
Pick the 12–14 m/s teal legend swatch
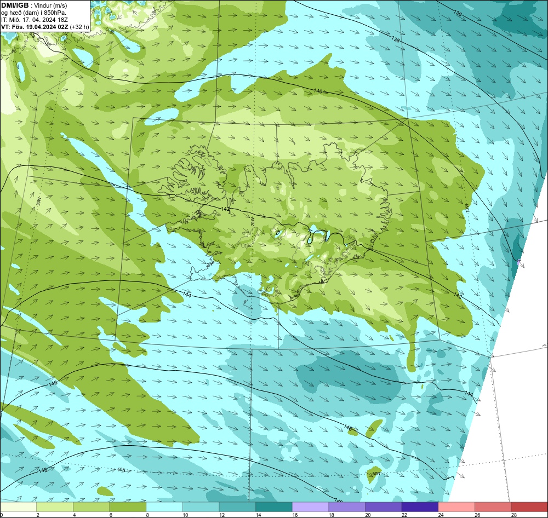(x=237, y=507)
